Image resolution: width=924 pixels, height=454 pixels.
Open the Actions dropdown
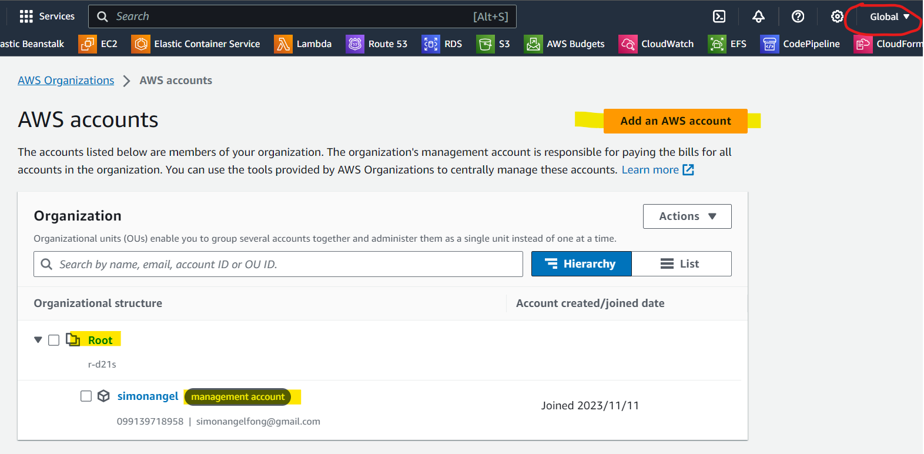click(687, 216)
